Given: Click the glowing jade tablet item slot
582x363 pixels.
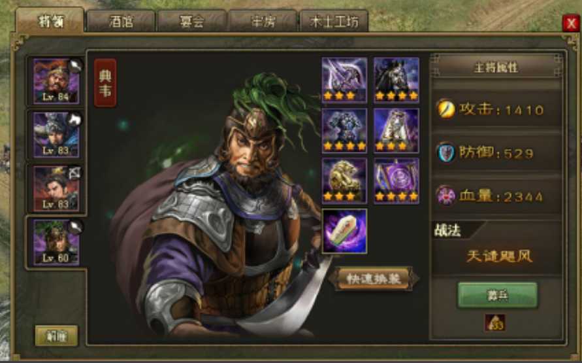Looking at the screenshot, I should tap(344, 231).
